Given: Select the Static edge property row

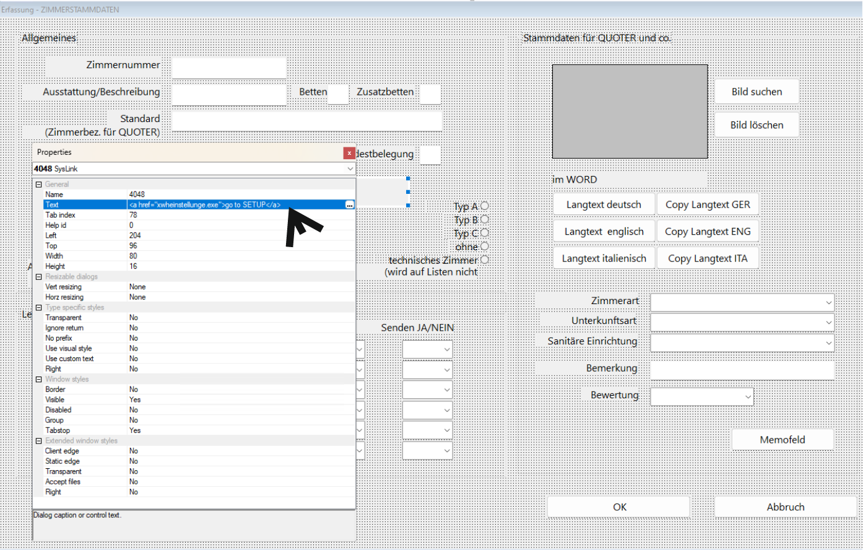Looking at the screenshot, I should (x=194, y=461).
